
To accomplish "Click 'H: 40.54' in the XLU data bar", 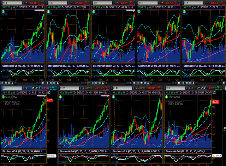I will (x=154, y=93).
